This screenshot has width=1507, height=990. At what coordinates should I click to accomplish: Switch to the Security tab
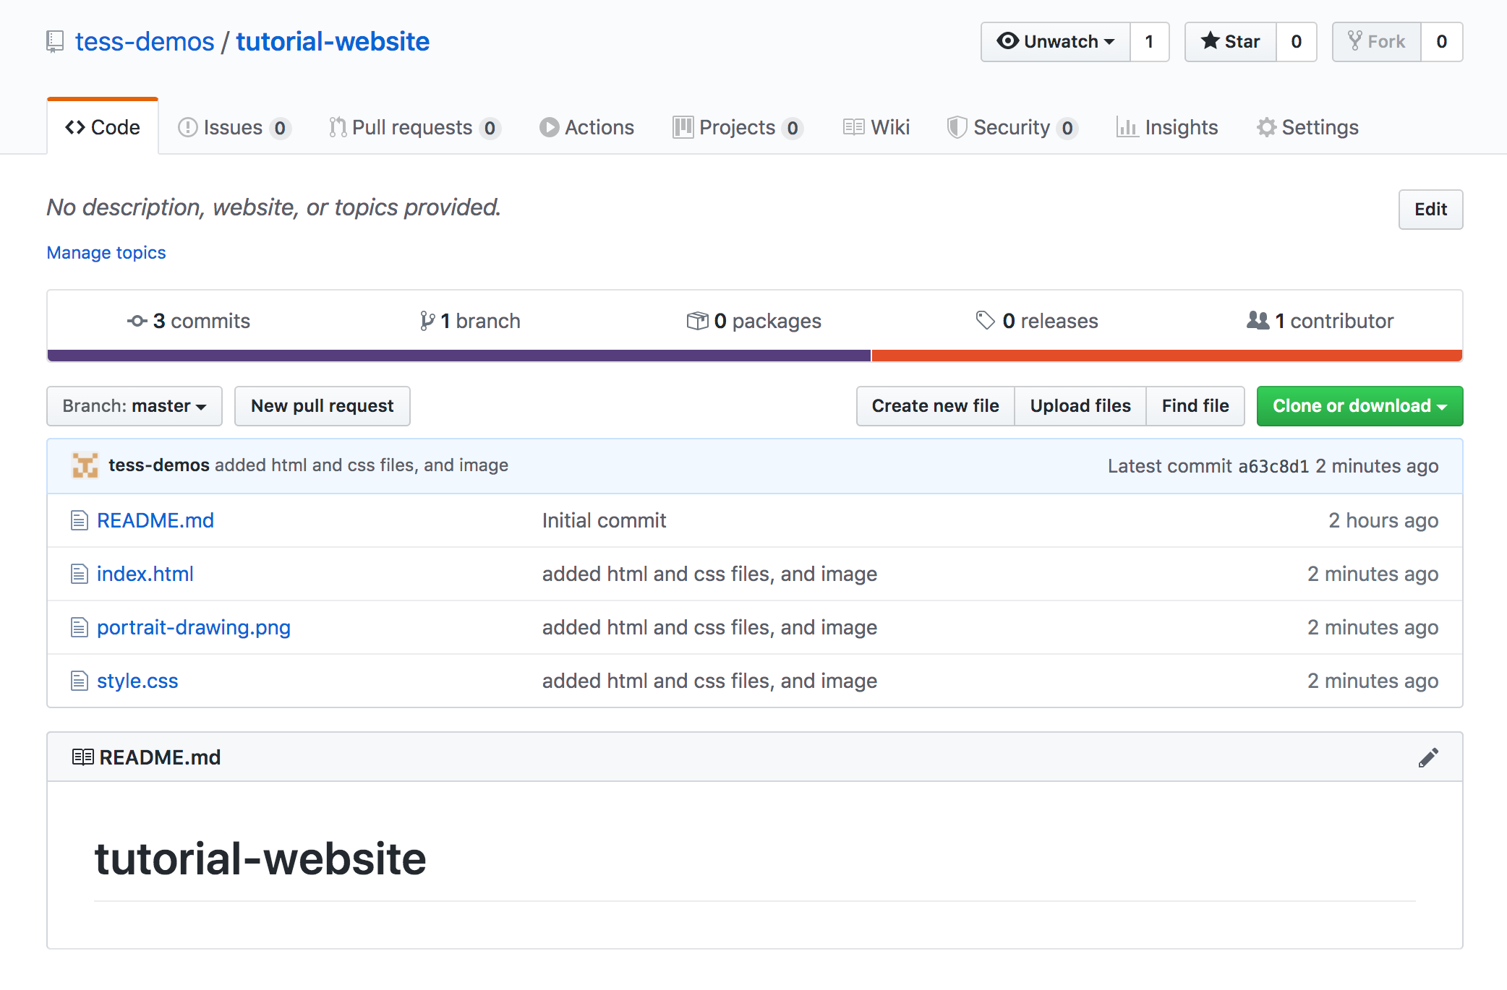point(1012,127)
